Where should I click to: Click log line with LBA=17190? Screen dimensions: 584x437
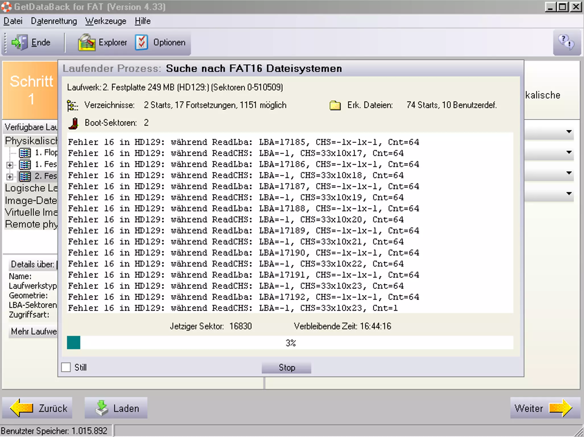click(x=243, y=253)
